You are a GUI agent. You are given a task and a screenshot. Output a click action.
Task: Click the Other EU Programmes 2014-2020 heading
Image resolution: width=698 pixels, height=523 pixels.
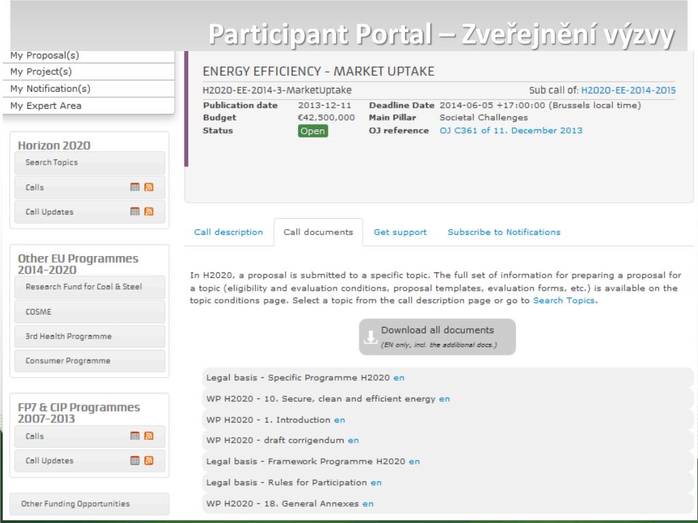tap(78, 264)
